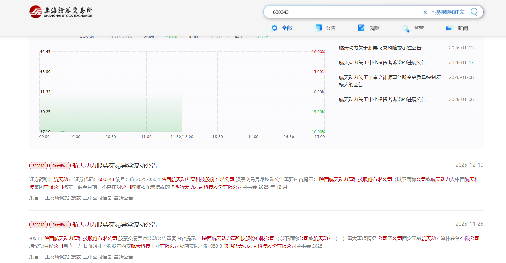The image size is (506, 263).
Task: Open the 2026-01-13 中小投资者诉讼的进展公告 link
Action: pyautogui.click(x=382, y=63)
